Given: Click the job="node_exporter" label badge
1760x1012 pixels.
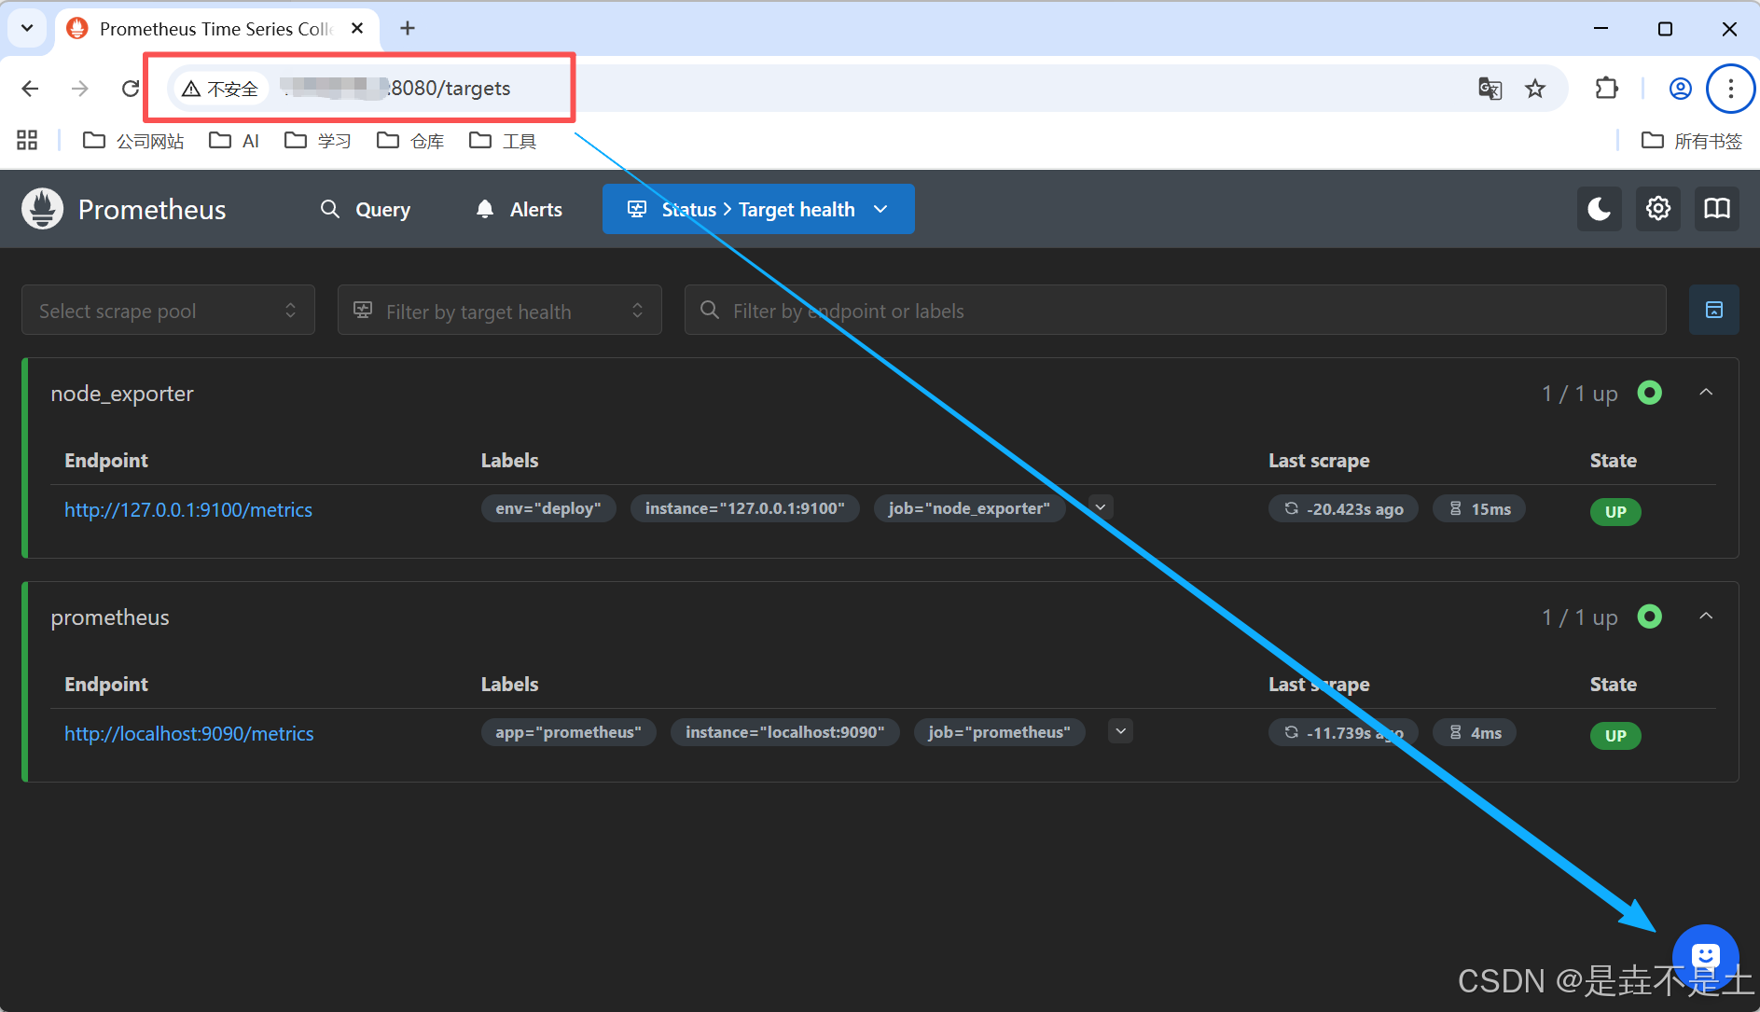Looking at the screenshot, I should pyautogui.click(x=969, y=508).
